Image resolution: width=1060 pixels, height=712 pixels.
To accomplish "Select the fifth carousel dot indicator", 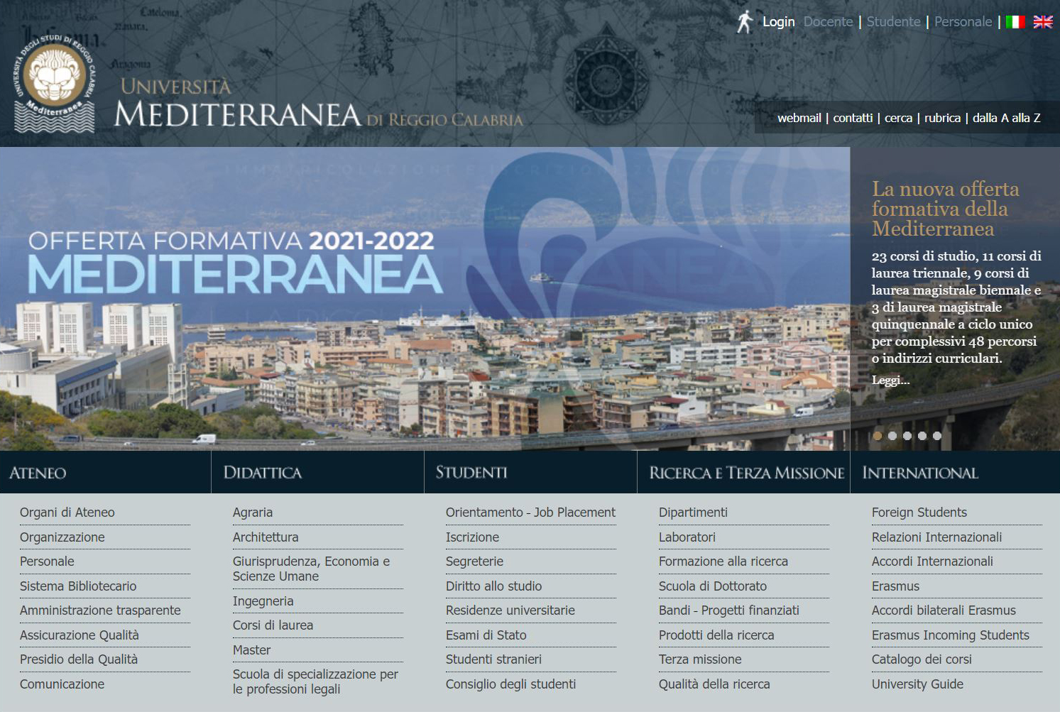I will pos(937,436).
